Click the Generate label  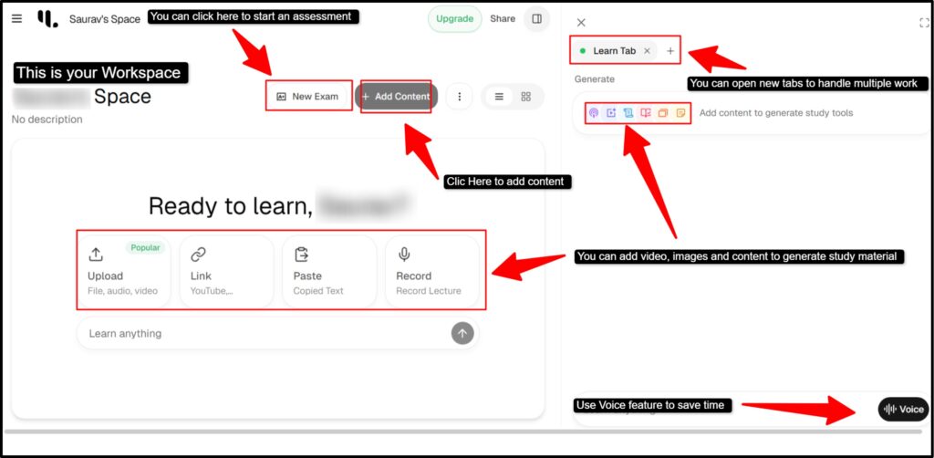click(x=595, y=79)
